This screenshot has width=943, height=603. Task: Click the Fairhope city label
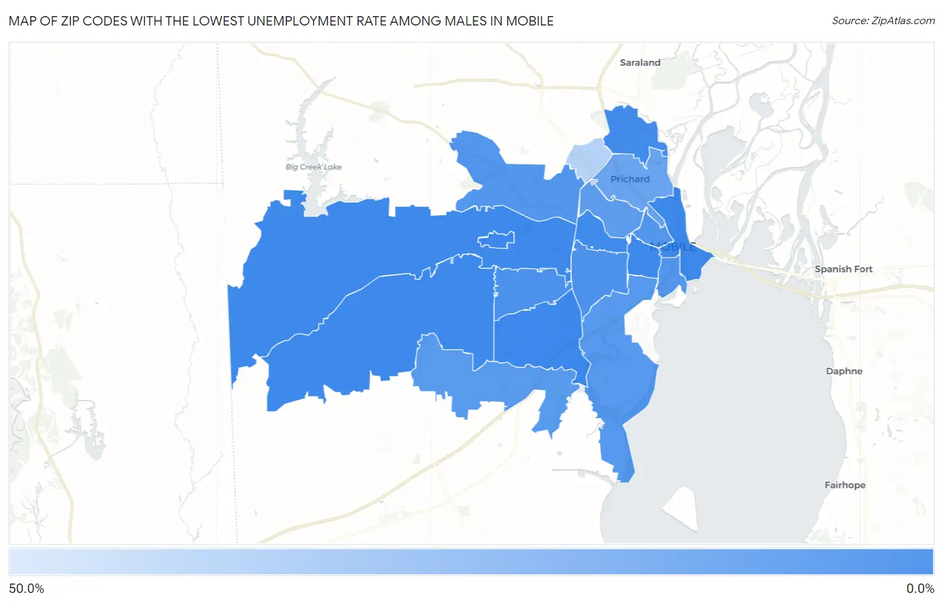pos(845,485)
